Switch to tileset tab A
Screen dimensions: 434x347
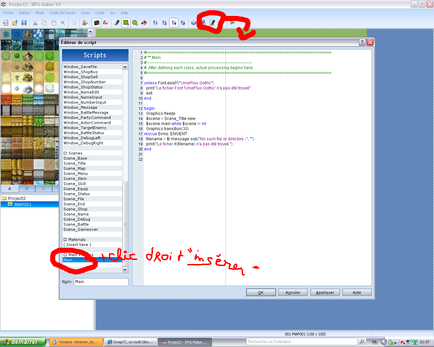coord(9,189)
